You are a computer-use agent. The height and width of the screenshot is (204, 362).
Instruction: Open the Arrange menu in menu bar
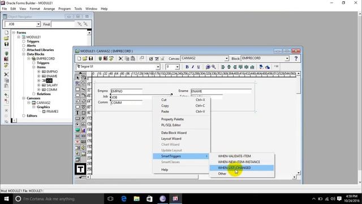(x=49, y=8)
